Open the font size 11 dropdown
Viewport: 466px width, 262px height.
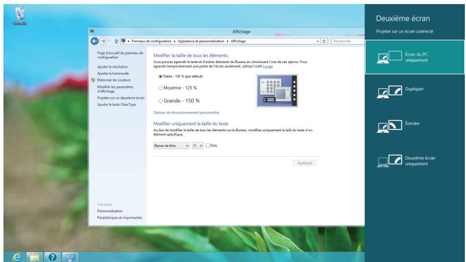click(197, 146)
